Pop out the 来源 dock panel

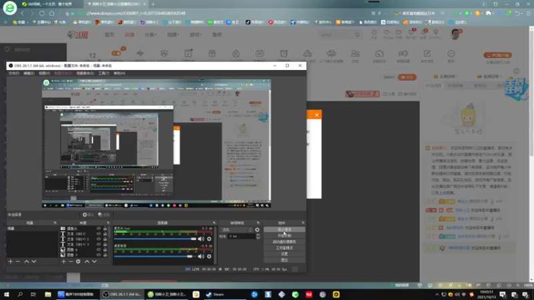(108, 223)
